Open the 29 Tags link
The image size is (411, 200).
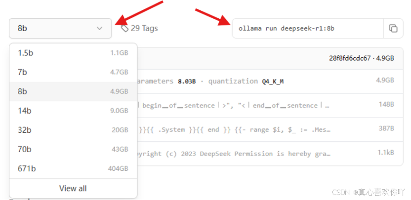coord(139,28)
